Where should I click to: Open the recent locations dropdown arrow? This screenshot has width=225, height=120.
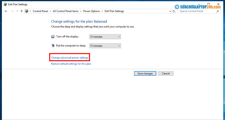(x=17, y=11)
